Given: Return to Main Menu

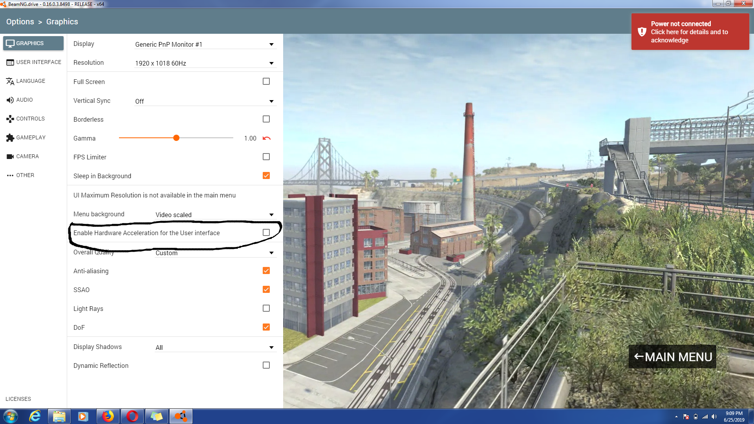Looking at the screenshot, I should (x=672, y=356).
